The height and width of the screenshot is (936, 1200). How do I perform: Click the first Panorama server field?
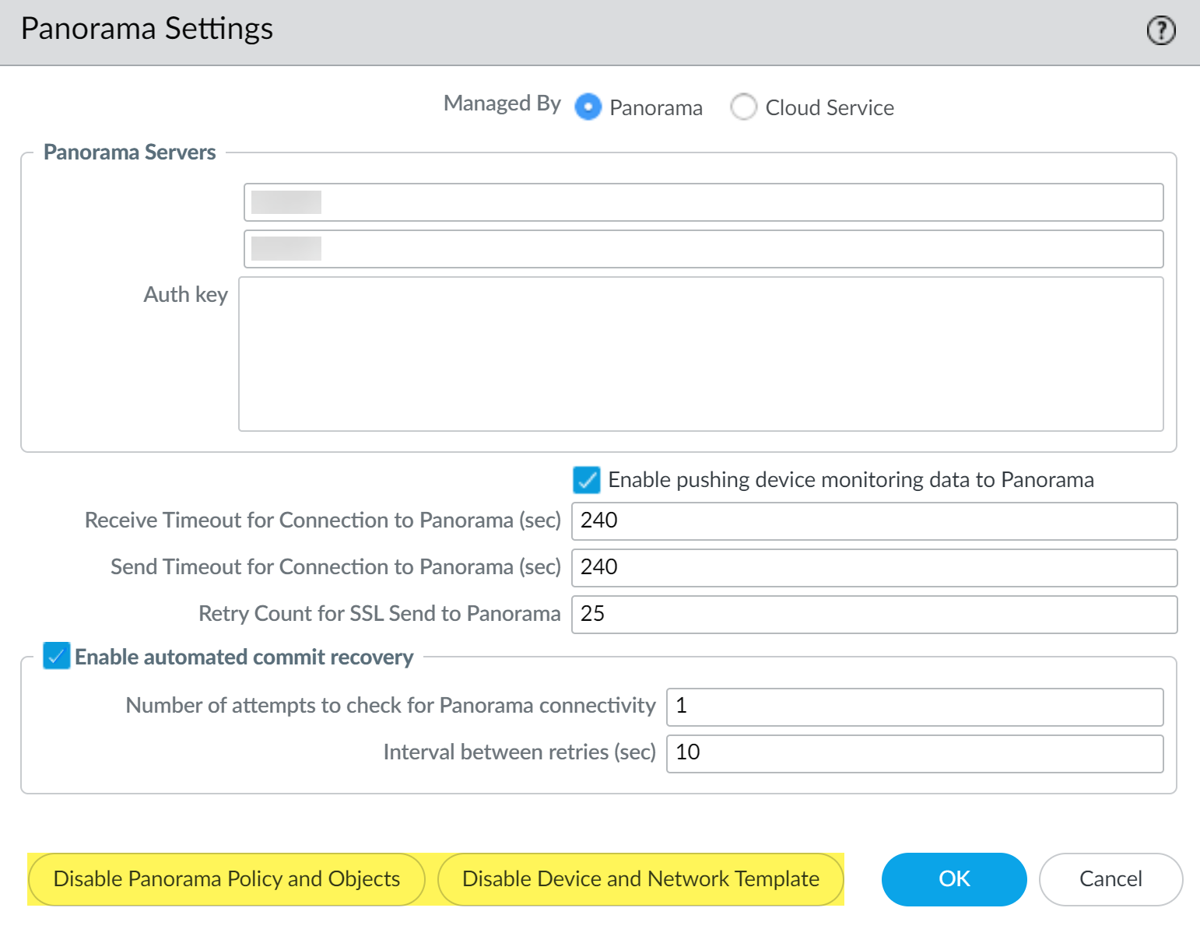coord(703,202)
